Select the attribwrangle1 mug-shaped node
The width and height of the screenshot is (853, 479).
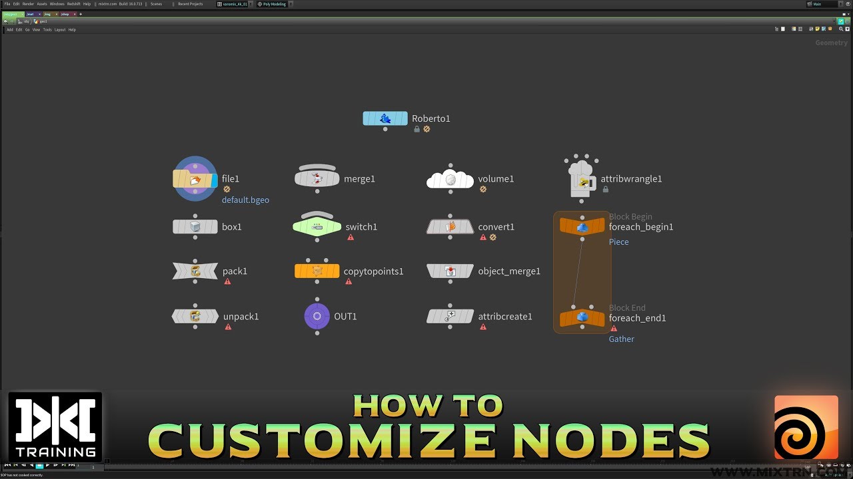582,178
